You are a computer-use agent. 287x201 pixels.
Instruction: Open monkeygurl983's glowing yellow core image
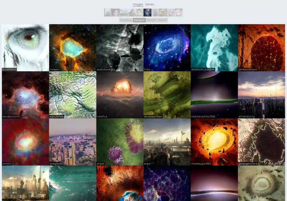tap(214, 142)
